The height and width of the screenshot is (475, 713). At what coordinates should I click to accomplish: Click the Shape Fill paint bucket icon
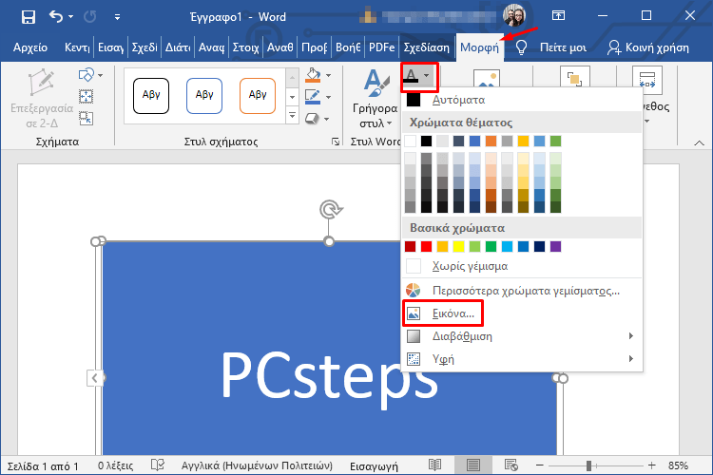coord(313,74)
